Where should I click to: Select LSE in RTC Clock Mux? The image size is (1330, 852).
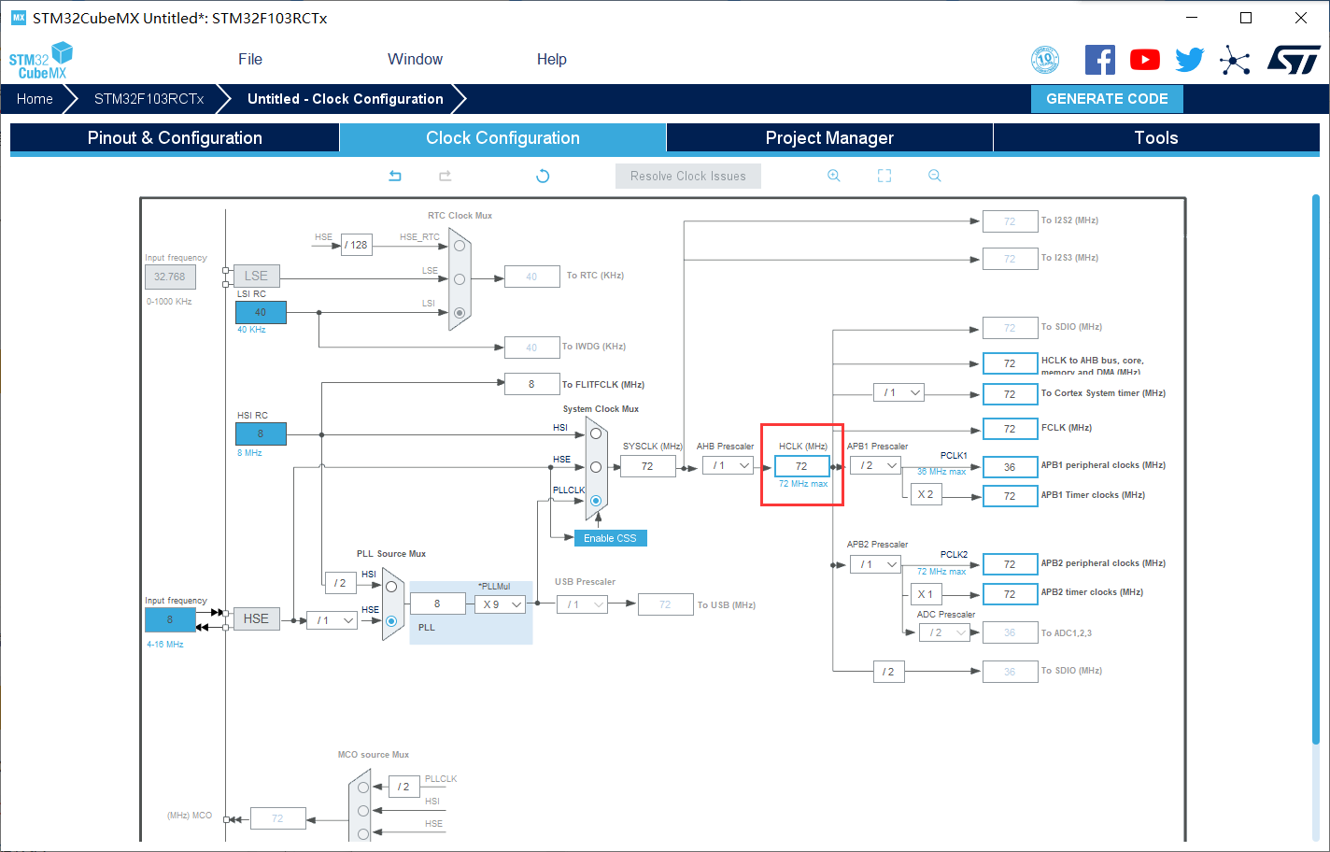click(460, 279)
